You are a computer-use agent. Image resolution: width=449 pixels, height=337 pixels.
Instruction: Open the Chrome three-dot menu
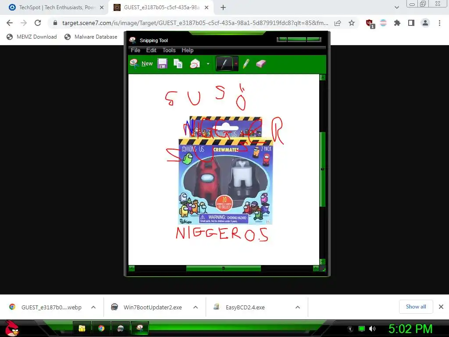pos(439,23)
